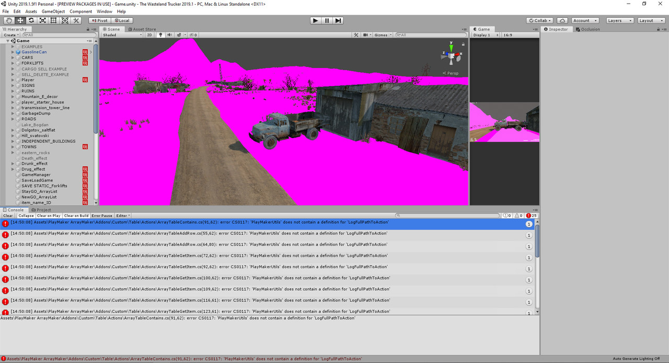Switch to the Occlusion tab
669x363 pixels.
click(x=588, y=29)
